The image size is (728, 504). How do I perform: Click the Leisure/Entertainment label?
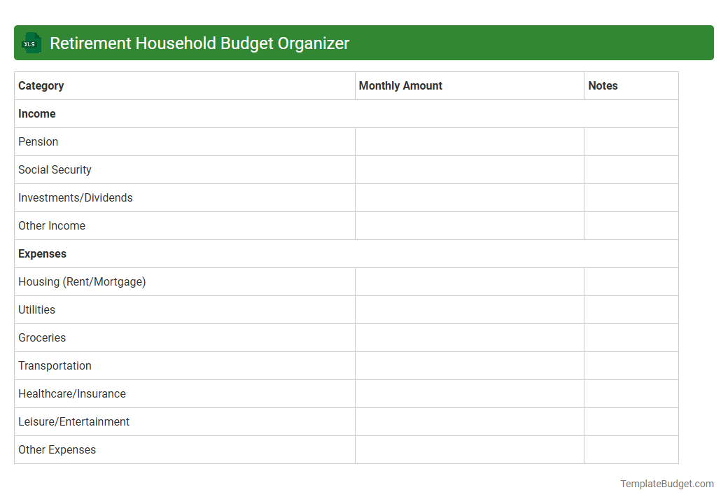73,421
